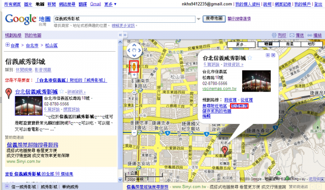Click 從這裡 directions link
The width and height of the screenshot is (325, 190).
(246, 100)
